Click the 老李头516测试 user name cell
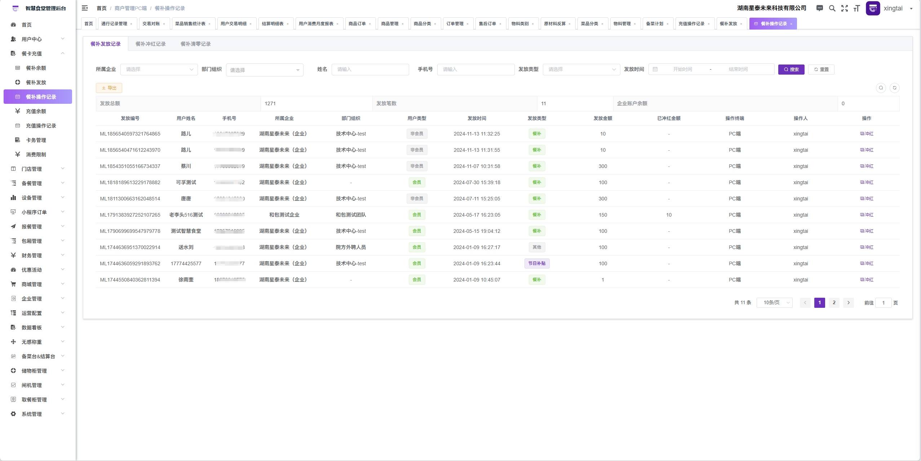Screen dimensions: 921x461 coord(186,215)
